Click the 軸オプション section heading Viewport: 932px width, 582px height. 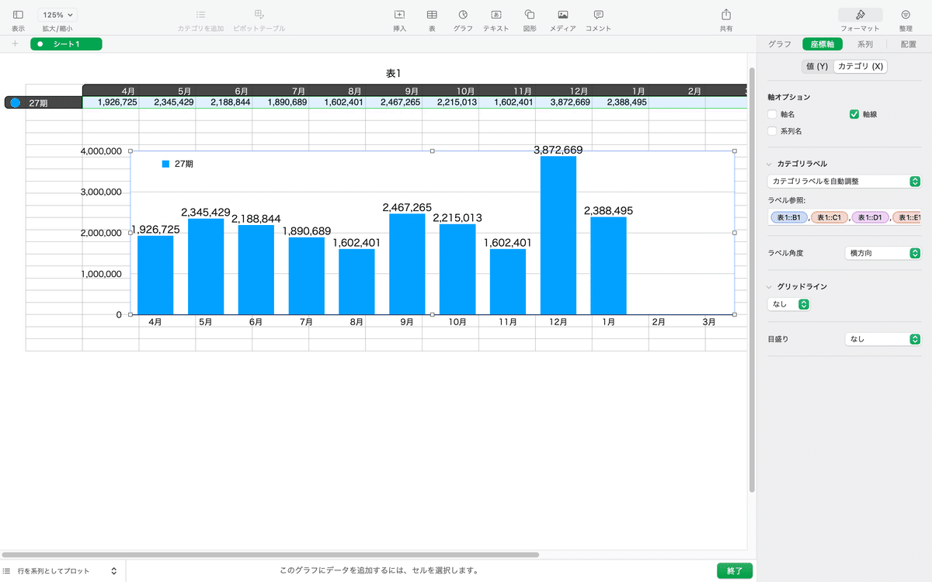[x=788, y=97]
